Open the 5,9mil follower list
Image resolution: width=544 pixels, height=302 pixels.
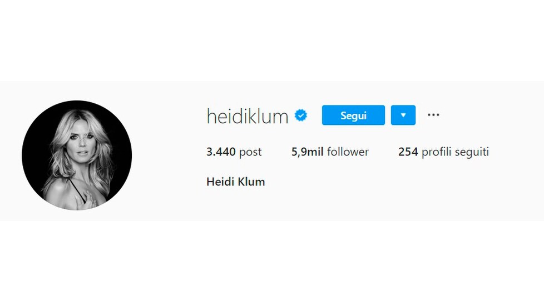click(330, 152)
